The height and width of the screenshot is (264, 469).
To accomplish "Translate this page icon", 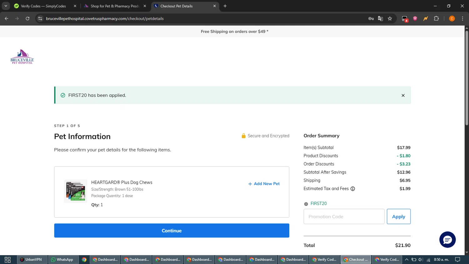I will pos(381,18).
